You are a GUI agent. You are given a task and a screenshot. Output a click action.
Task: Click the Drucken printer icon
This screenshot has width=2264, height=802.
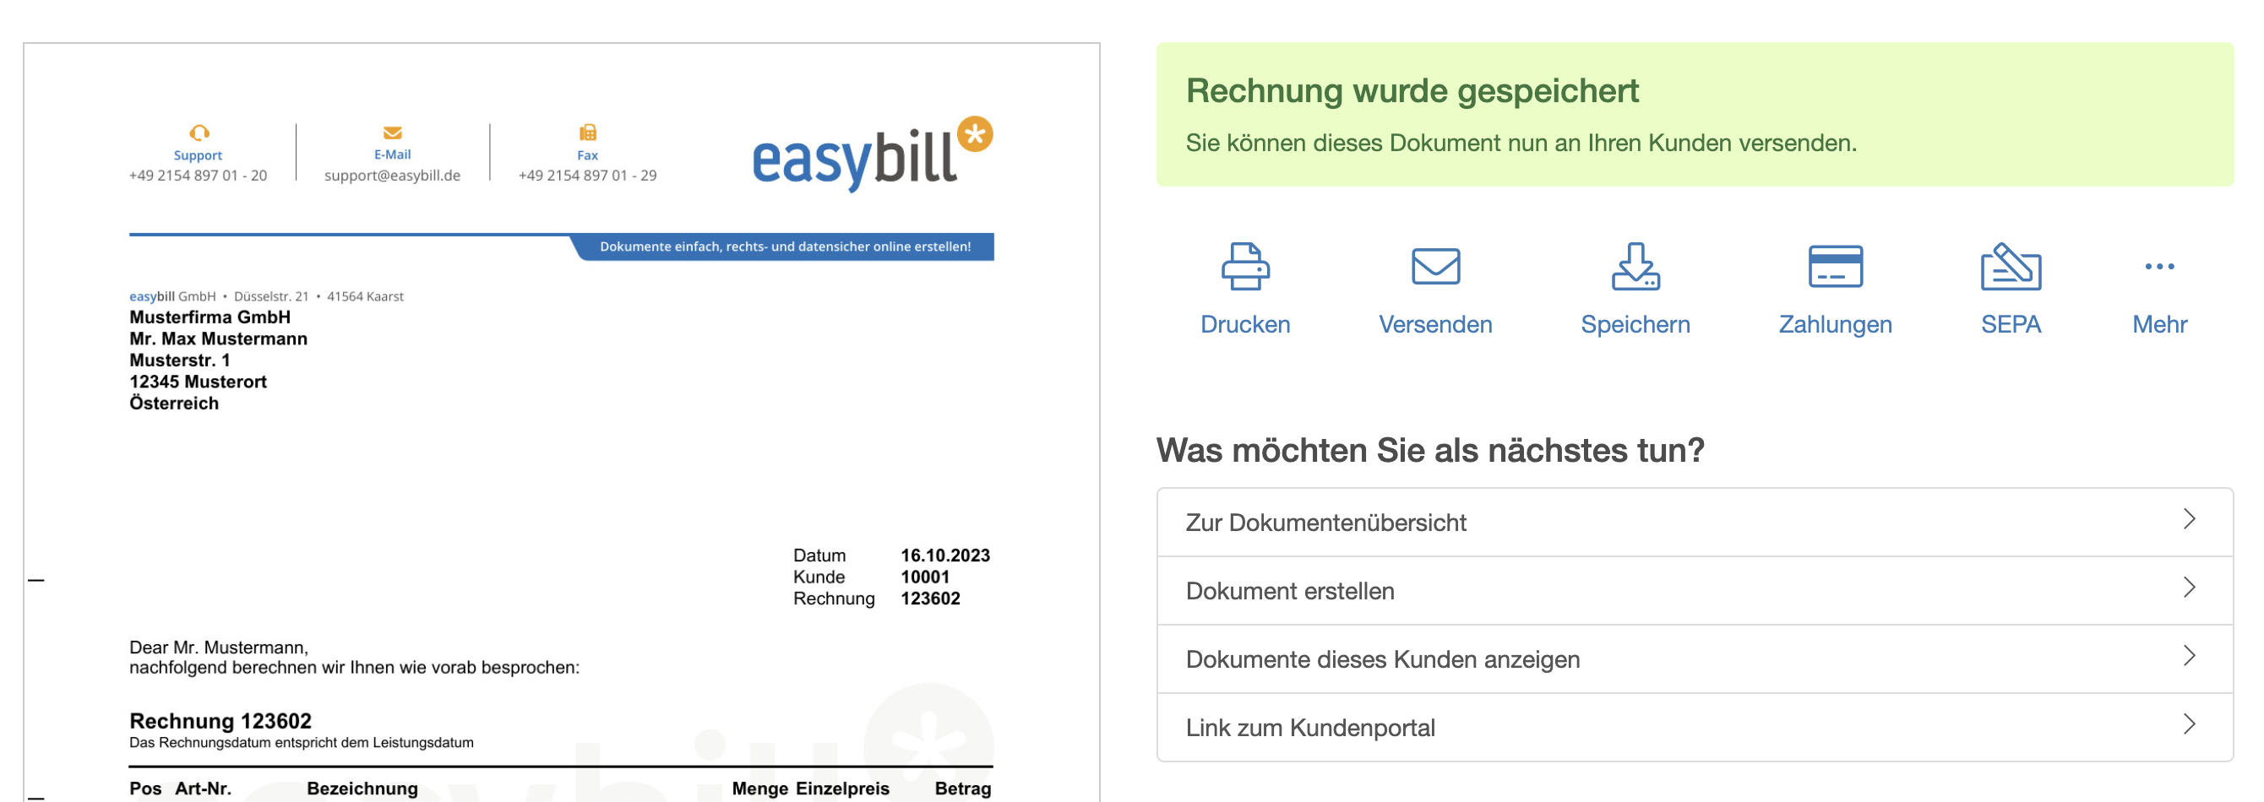pyautogui.click(x=1244, y=266)
